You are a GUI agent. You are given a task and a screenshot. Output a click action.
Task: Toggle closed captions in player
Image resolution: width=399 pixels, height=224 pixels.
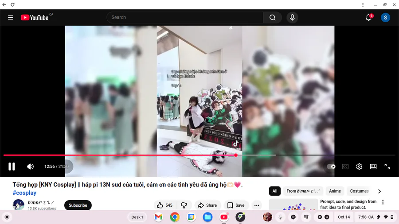(x=345, y=166)
